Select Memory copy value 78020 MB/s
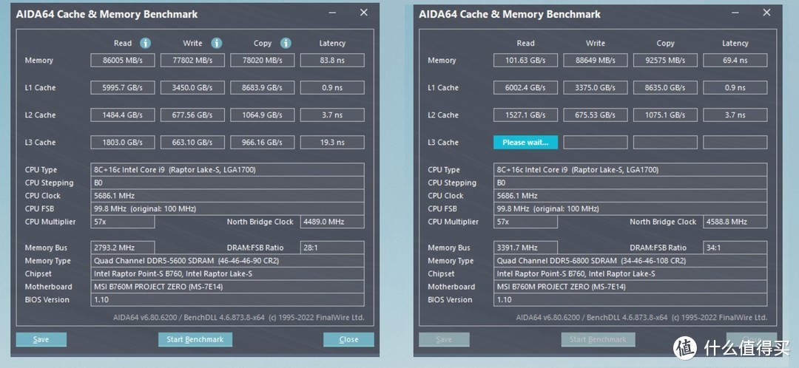Screen dimensions: 799x368 click(x=263, y=60)
